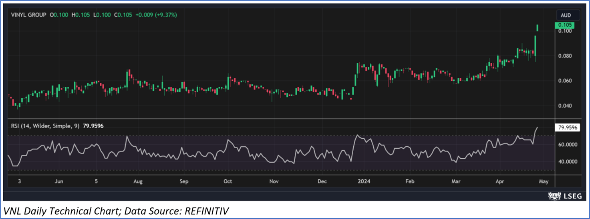Click the Nov date on time axis
This screenshot has width=590, height=219.
[274, 181]
